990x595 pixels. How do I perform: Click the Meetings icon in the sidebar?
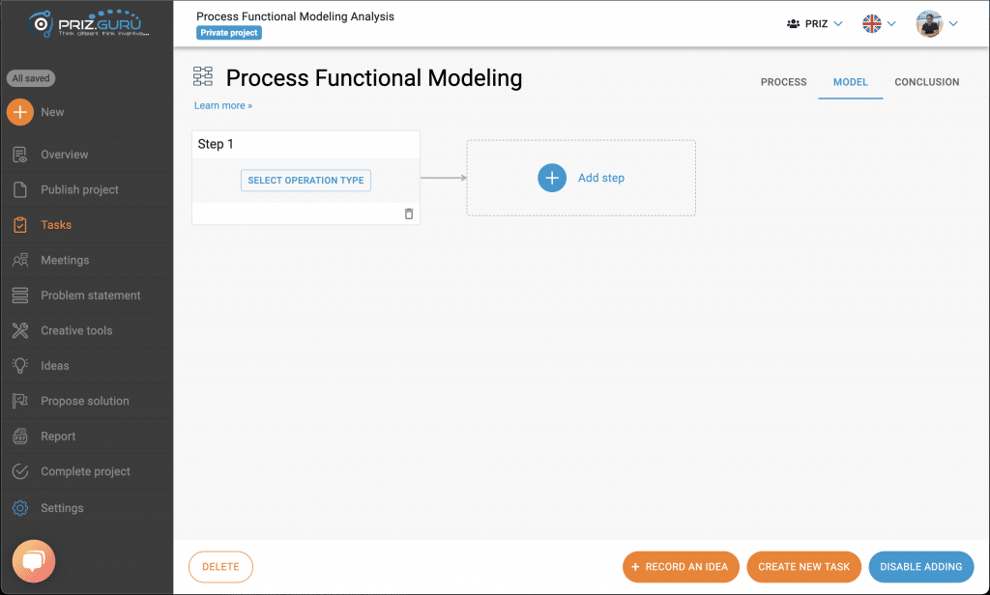click(x=19, y=260)
